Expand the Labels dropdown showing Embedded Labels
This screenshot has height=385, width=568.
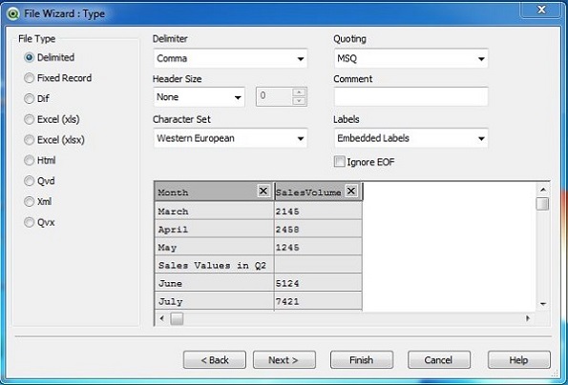coord(410,138)
